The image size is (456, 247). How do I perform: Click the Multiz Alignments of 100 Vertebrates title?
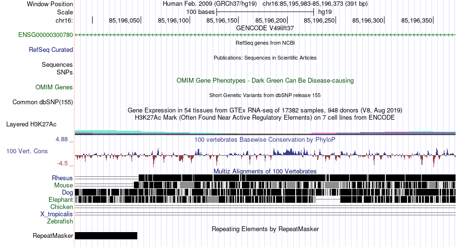(265, 171)
